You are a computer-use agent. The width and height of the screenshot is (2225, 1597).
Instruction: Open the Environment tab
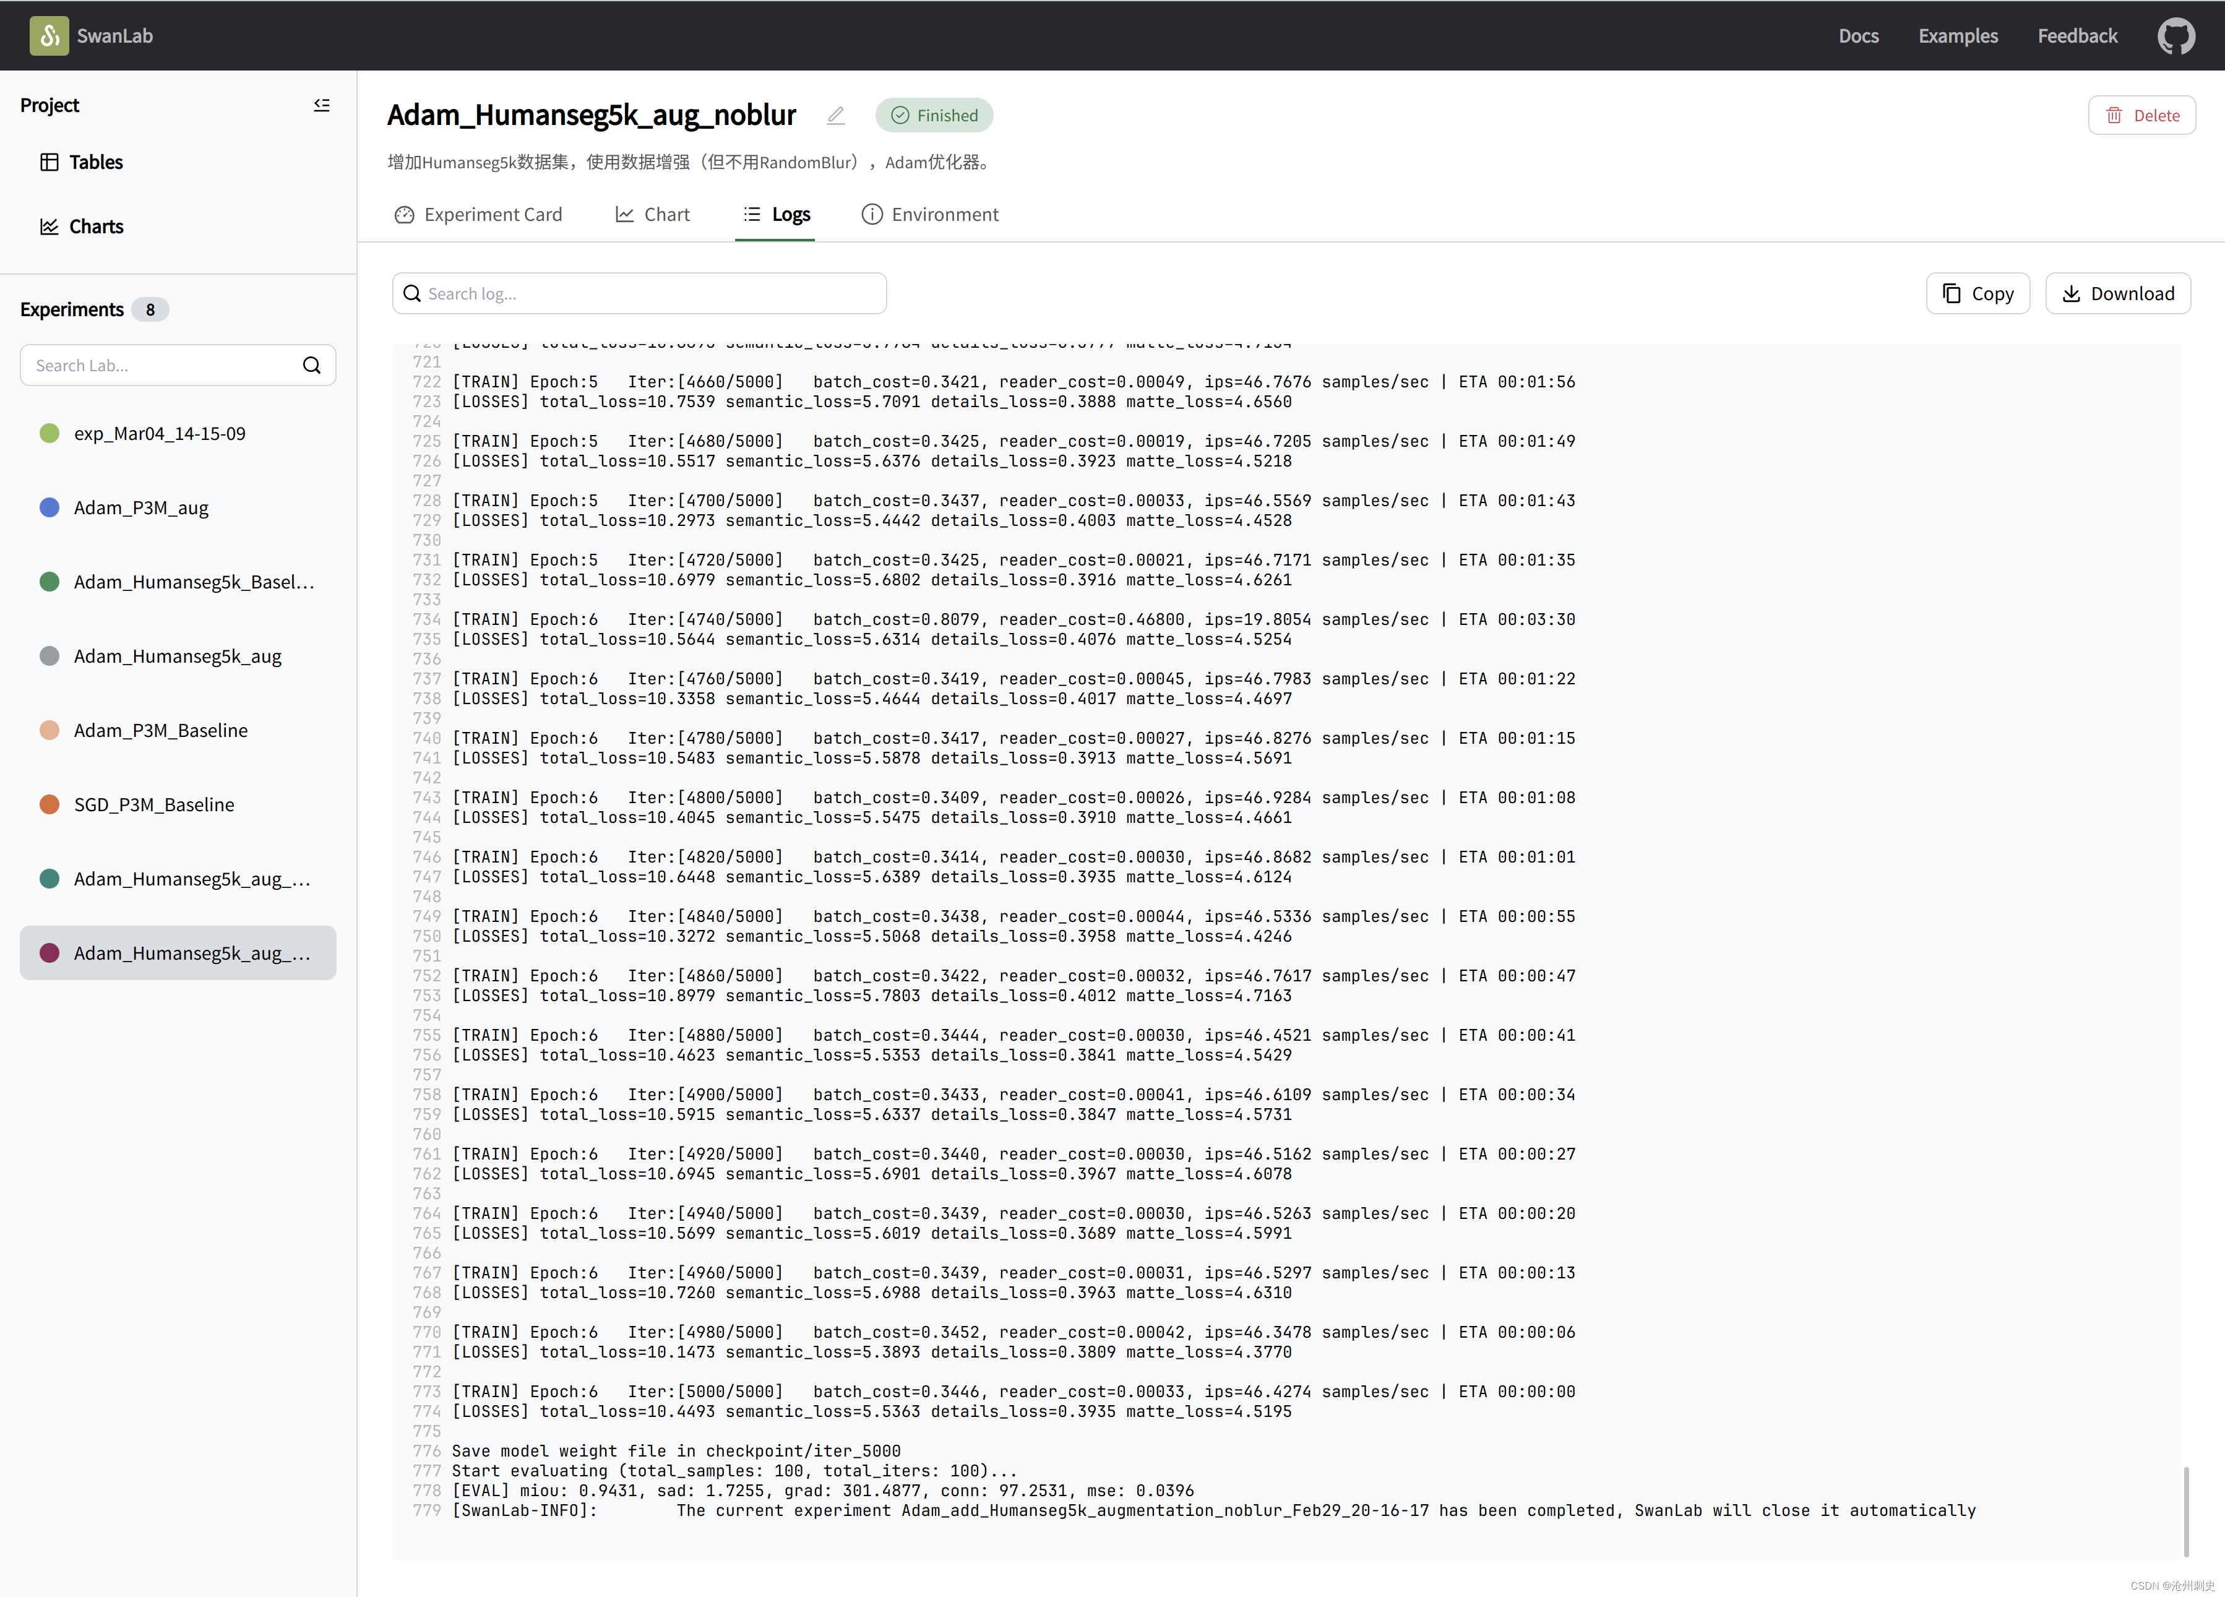929,215
